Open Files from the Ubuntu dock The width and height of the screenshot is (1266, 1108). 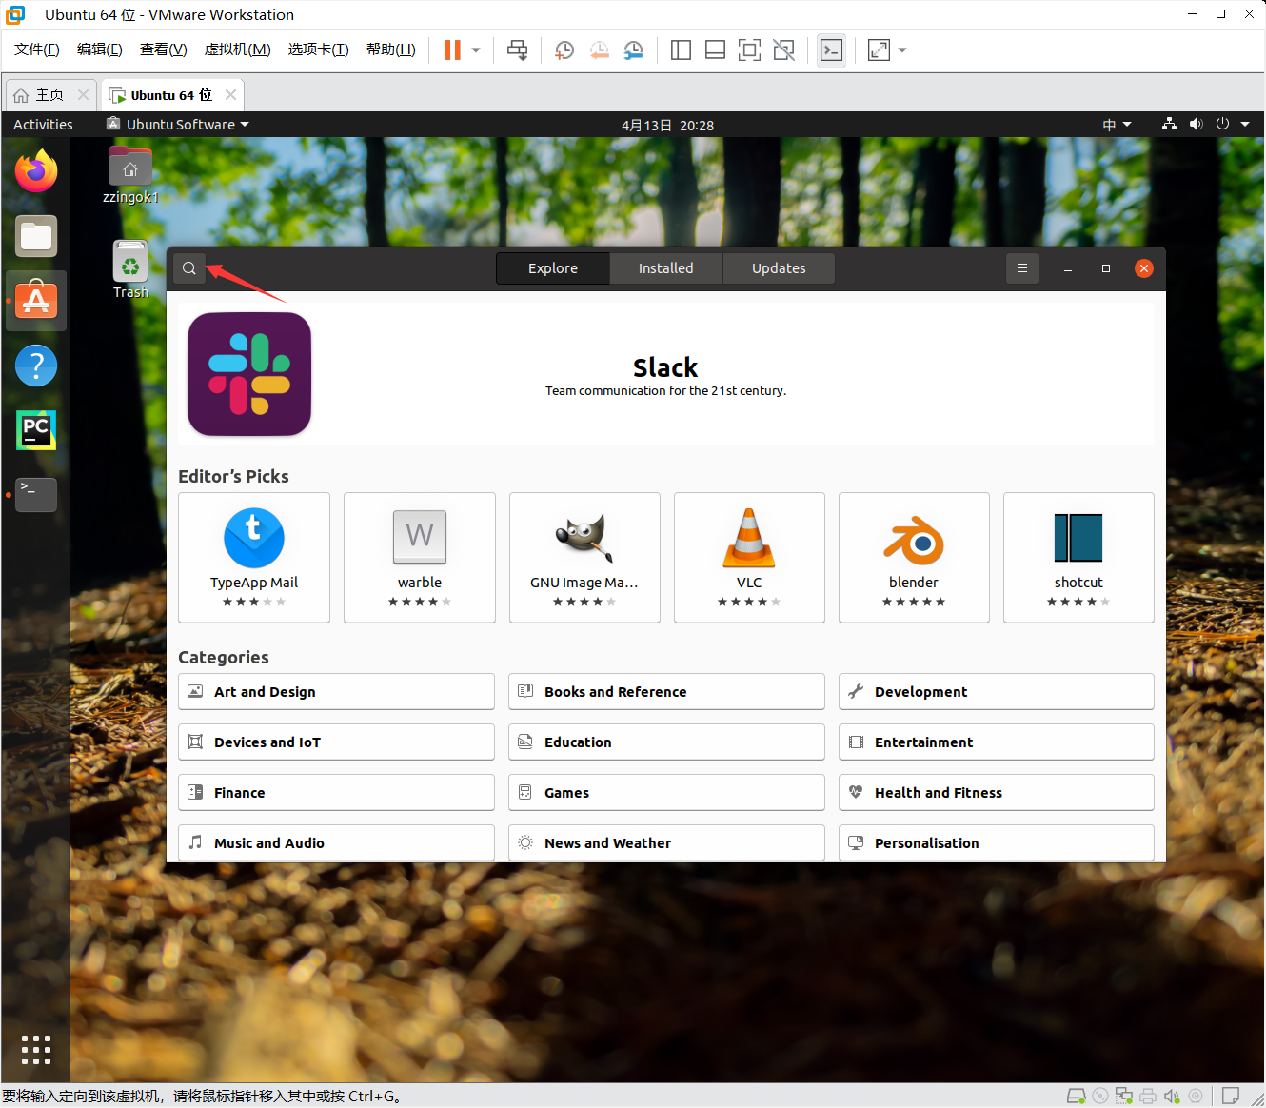click(36, 236)
